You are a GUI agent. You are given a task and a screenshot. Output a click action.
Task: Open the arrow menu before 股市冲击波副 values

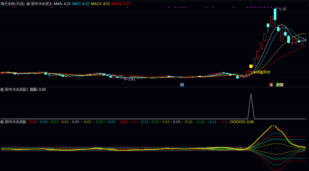click(2, 122)
